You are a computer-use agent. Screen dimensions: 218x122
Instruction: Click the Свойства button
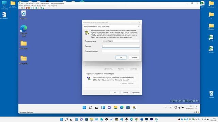(x=133, y=69)
